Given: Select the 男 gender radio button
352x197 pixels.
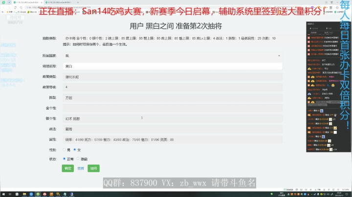Looking at the screenshot, I should tap(64, 150).
